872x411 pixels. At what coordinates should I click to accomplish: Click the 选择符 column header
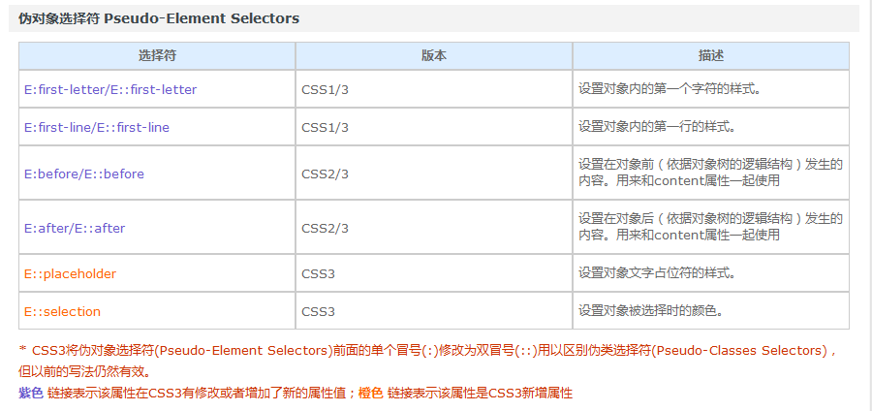(157, 56)
